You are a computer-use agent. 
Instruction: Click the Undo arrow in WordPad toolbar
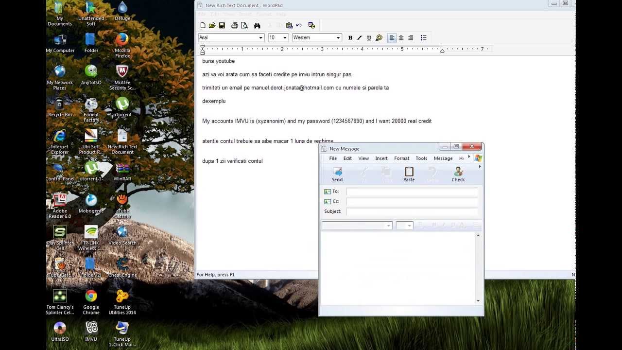299,25
